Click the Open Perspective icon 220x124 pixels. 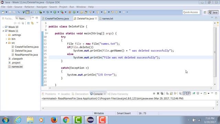[x=205, y=12]
